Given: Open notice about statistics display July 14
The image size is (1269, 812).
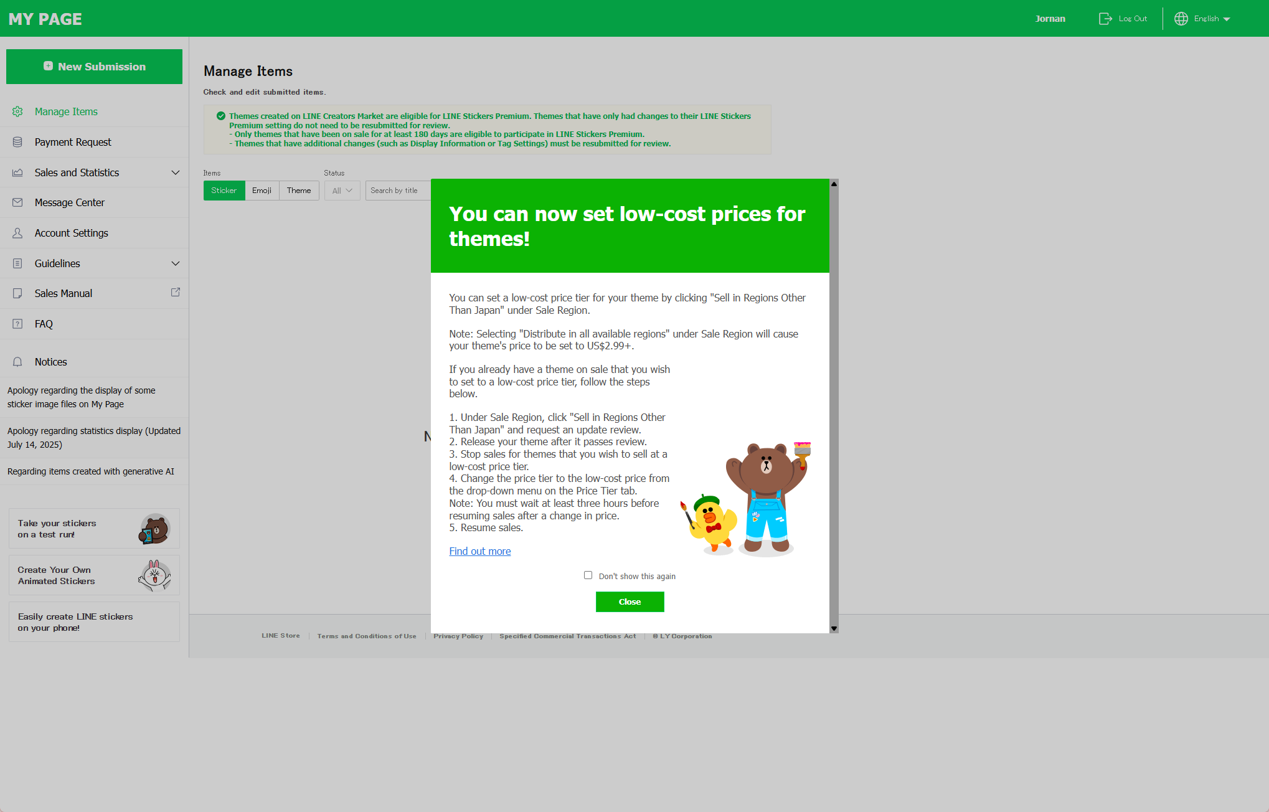Looking at the screenshot, I should [x=94, y=438].
